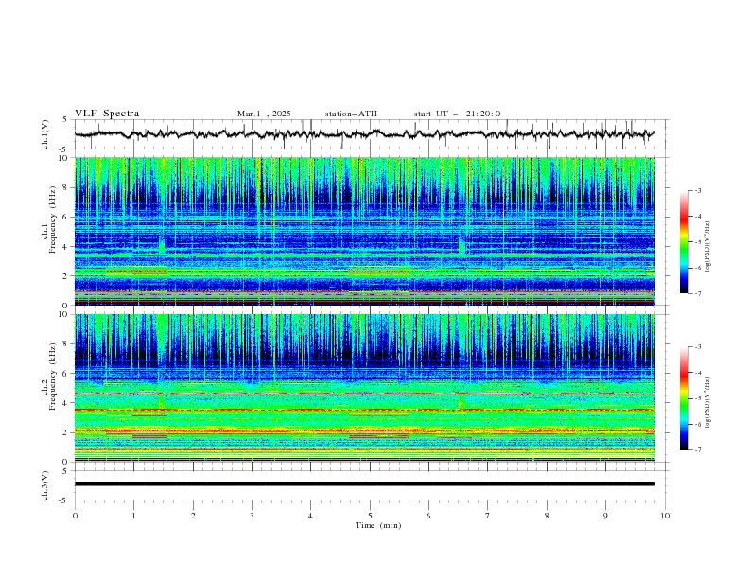Click time axis tick label "7"
749x579 pixels.
coord(488,516)
